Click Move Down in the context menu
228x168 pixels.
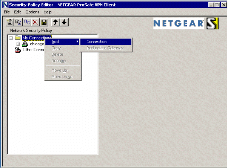(63, 76)
